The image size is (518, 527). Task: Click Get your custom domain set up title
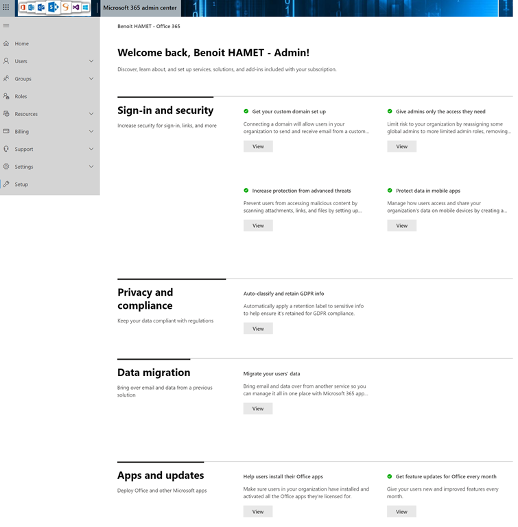tap(289, 112)
